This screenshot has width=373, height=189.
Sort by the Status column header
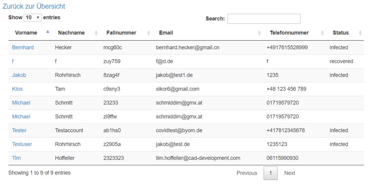[341, 33]
